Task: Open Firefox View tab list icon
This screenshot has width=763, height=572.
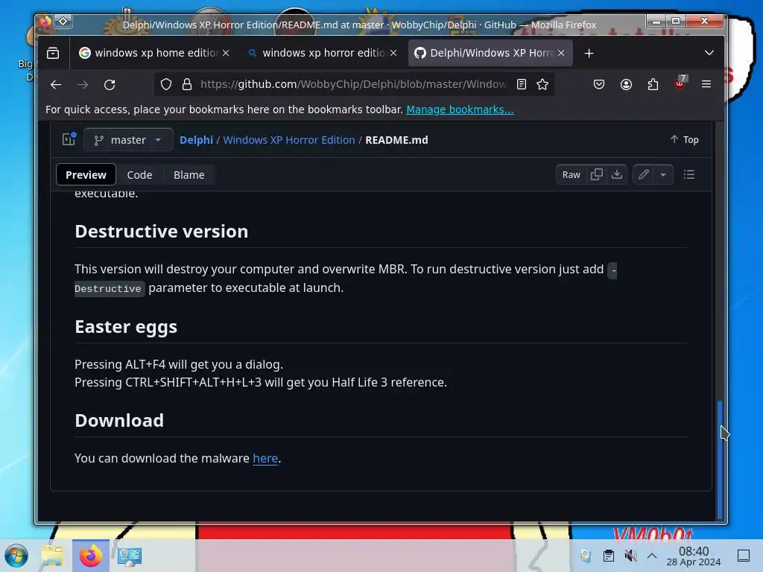Action: pos(53,53)
